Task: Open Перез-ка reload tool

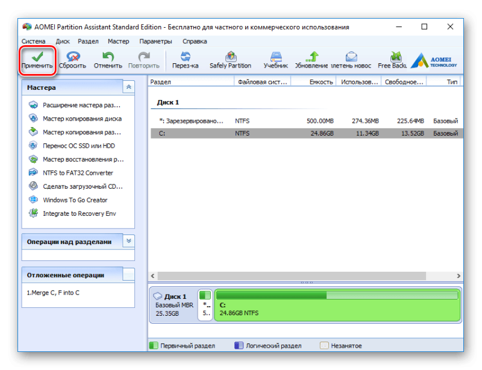Action: click(x=185, y=60)
